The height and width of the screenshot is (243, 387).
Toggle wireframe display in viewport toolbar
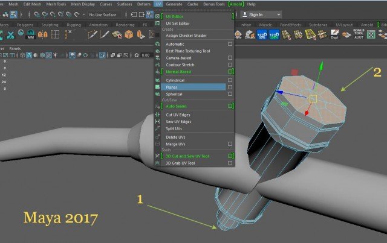click(x=22, y=55)
